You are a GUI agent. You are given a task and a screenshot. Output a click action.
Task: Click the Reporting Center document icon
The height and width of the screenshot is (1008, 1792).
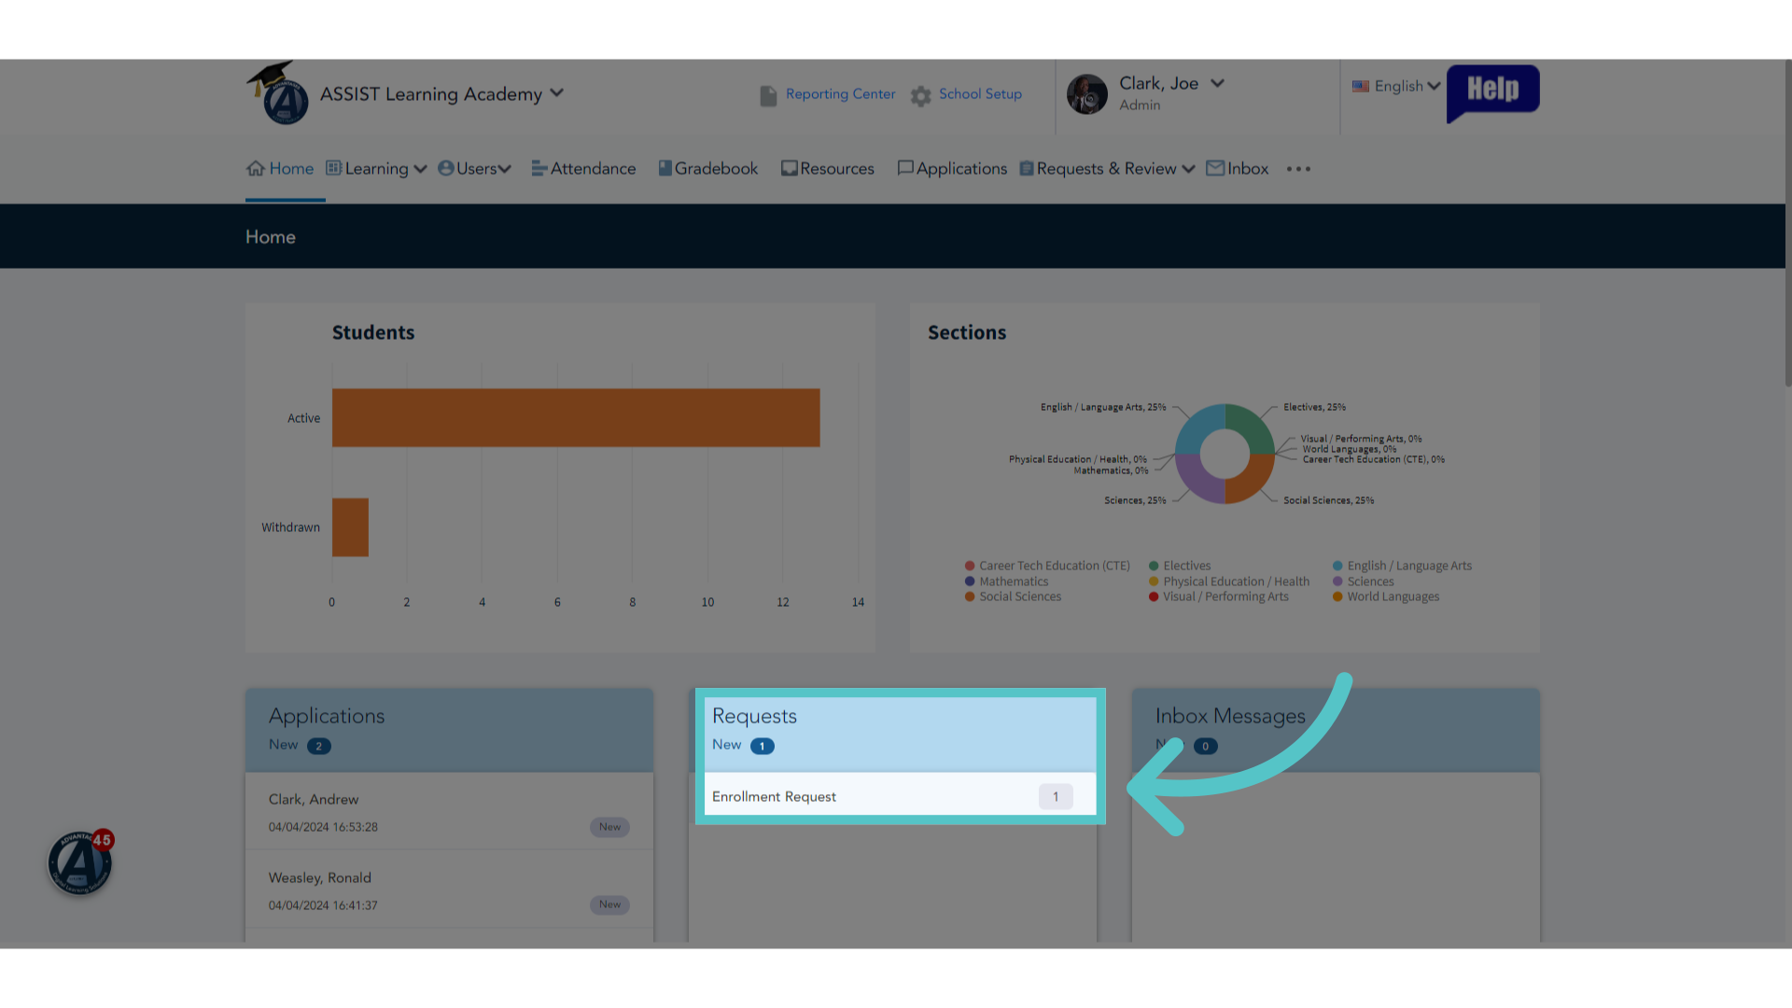(x=768, y=95)
